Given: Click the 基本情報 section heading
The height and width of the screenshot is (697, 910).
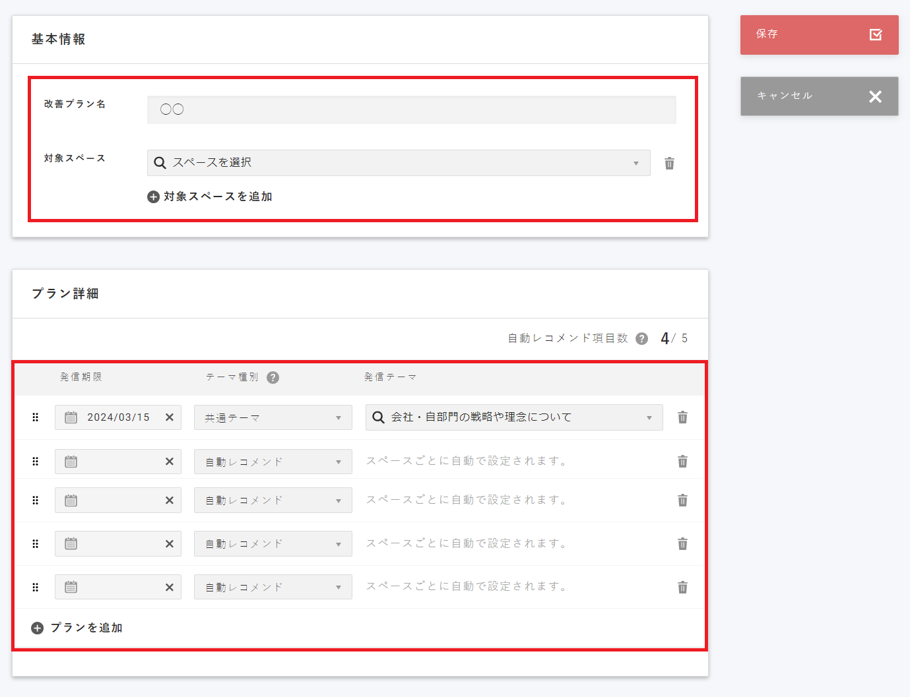Looking at the screenshot, I should tap(59, 40).
